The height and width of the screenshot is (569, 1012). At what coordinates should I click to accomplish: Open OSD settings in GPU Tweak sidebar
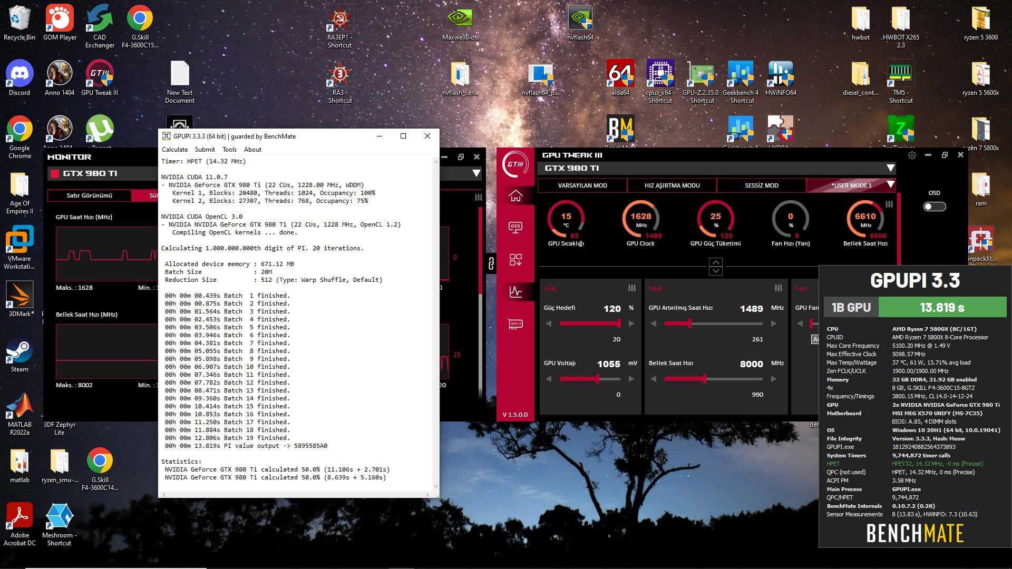[515, 227]
